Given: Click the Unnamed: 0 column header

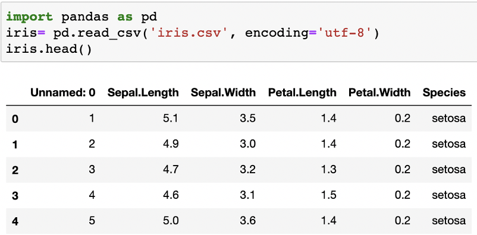Looking at the screenshot, I should [62, 93].
